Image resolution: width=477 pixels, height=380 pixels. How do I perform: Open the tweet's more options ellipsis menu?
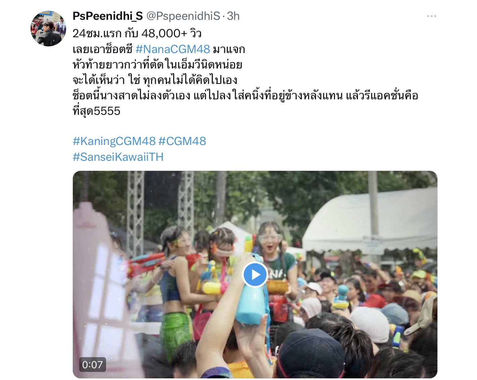coord(431,16)
